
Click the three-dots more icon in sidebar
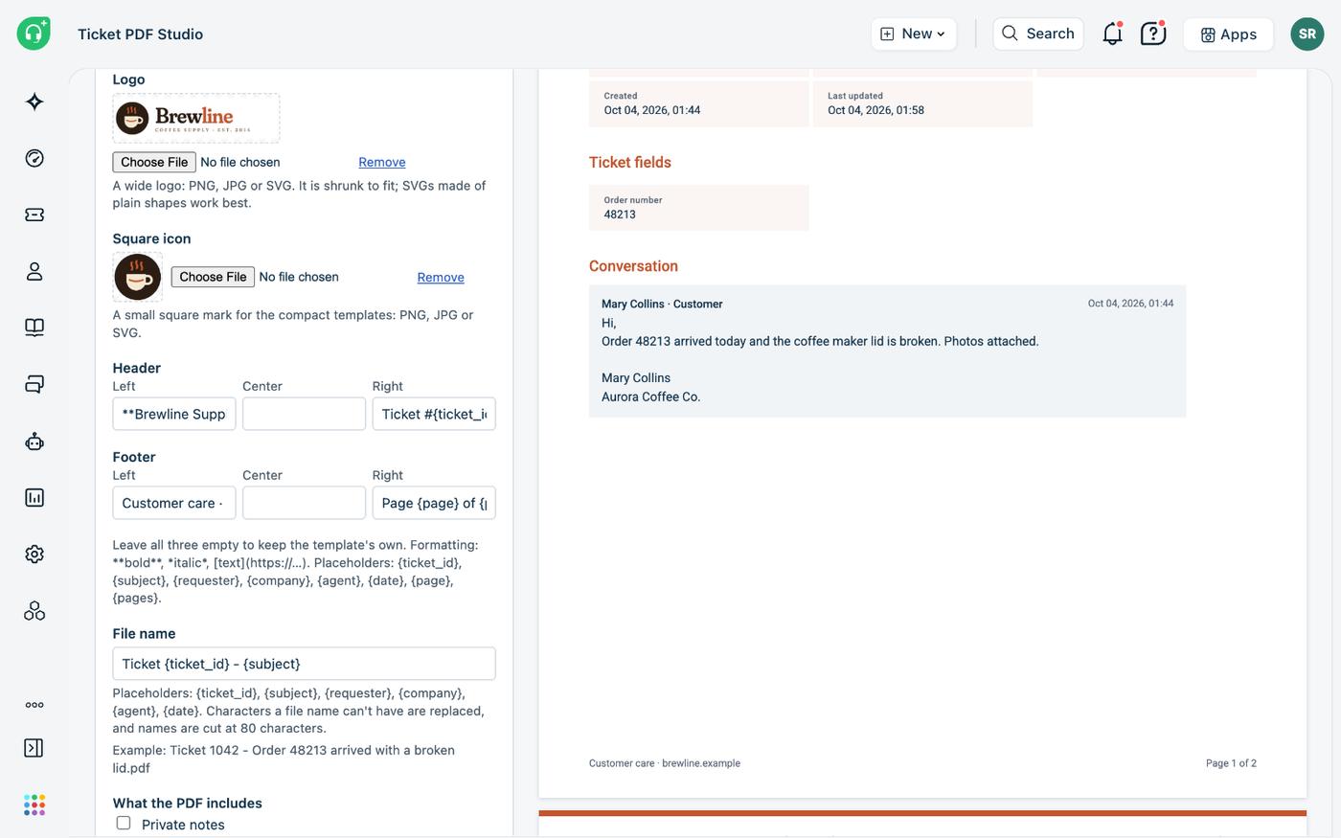34,705
